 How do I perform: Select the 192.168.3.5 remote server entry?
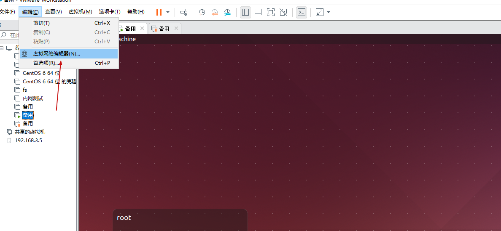pyautogui.click(x=28, y=140)
